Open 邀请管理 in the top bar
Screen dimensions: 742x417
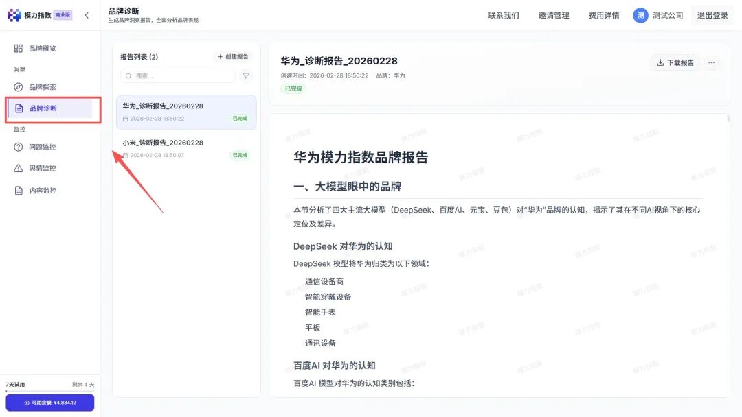554,15
